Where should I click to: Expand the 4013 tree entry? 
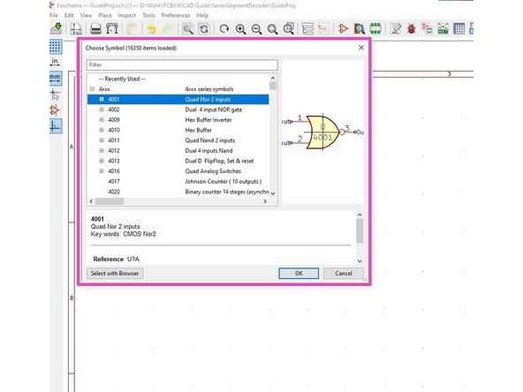[102, 161]
